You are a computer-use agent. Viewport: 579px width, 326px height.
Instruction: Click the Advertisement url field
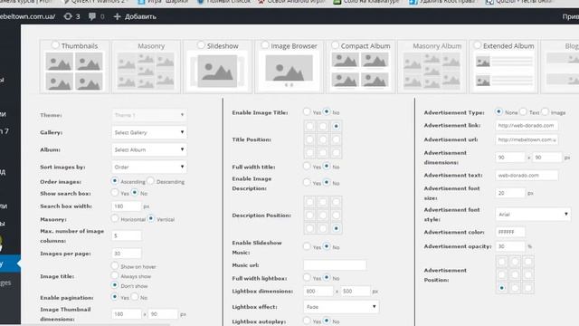coord(527,139)
